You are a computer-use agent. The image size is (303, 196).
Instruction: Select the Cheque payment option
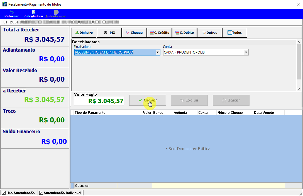tap(134, 33)
